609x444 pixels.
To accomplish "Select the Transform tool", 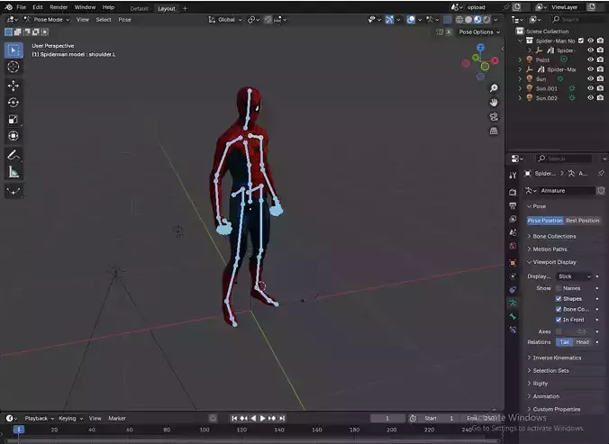I will click(x=14, y=136).
